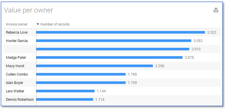Click the Invoice owner column header
The width and height of the screenshot is (227, 109).
click(x=17, y=24)
